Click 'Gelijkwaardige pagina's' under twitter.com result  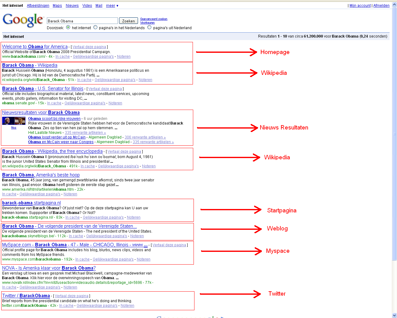pyautogui.click(x=97, y=306)
